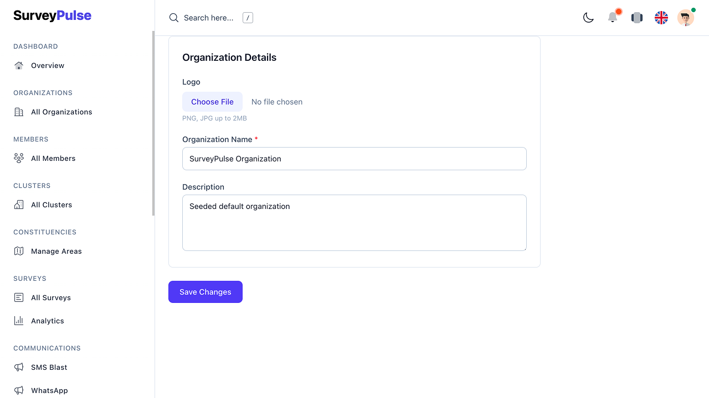Toggle dark mode moon icon
The image size is (709, 398).
click(588, 18)
